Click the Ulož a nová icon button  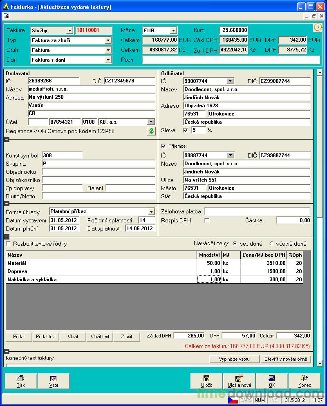click(x=239, y=381)
